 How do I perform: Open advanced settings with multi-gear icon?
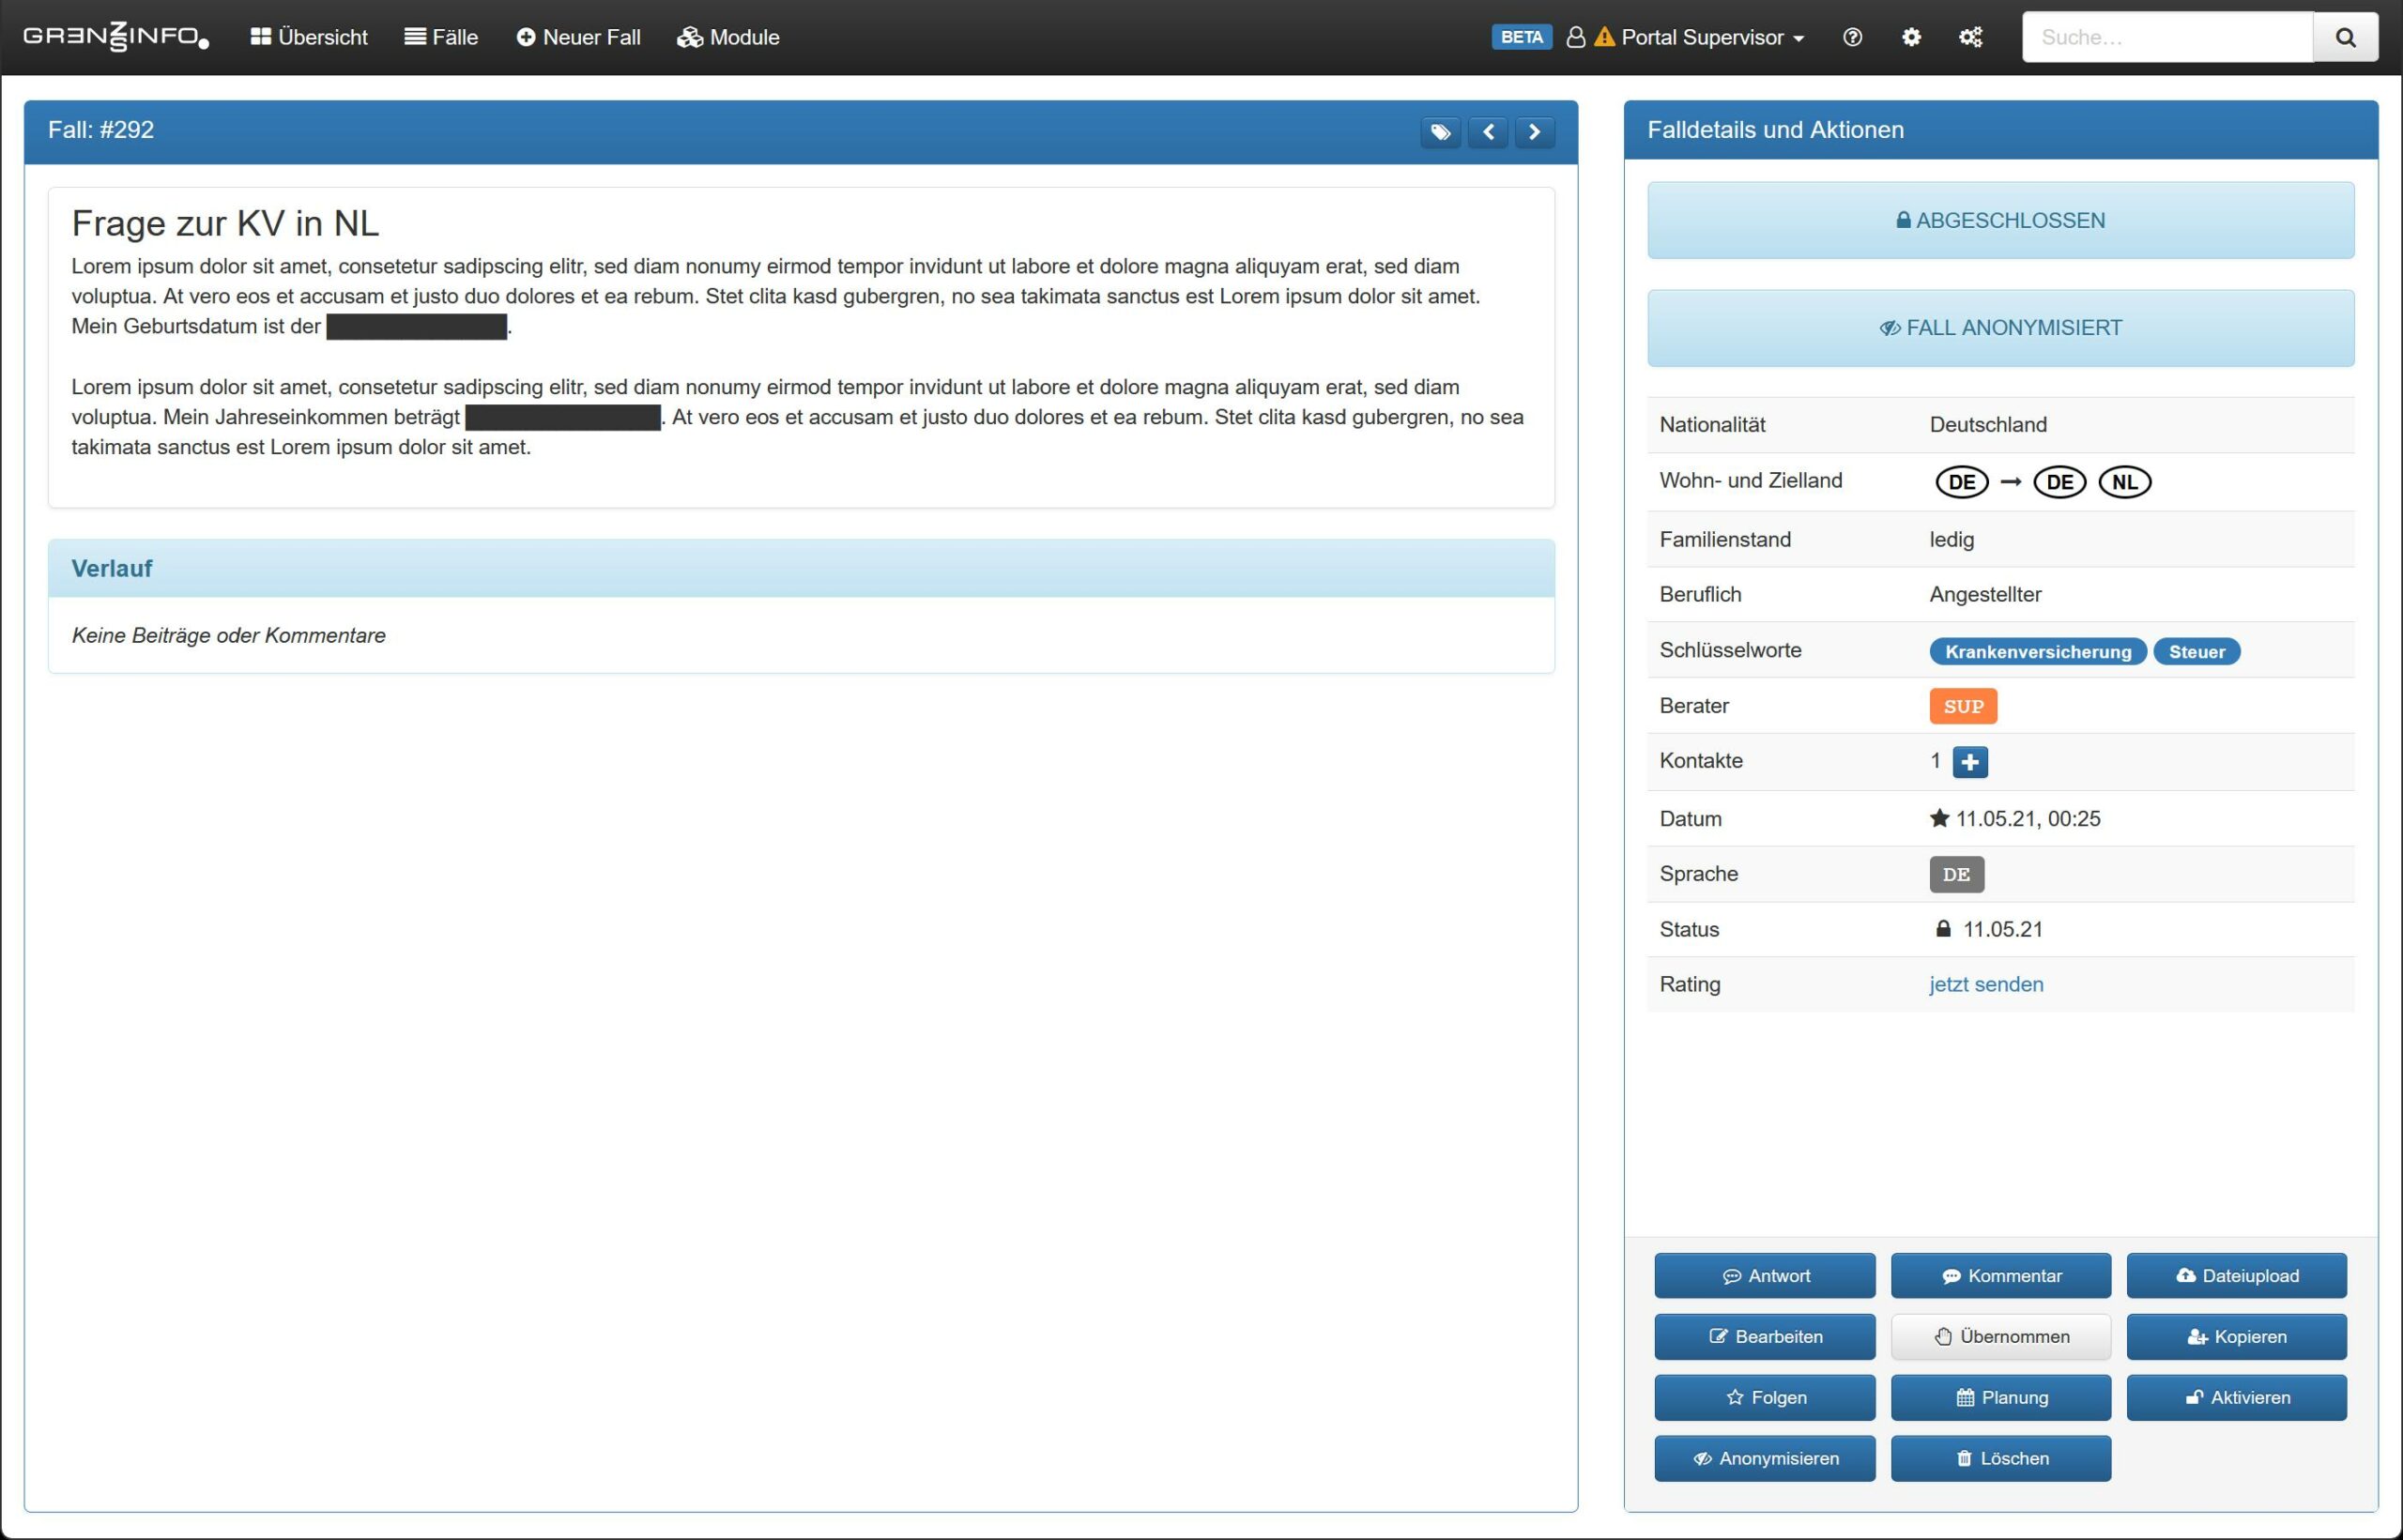(x=1970, y=37)
